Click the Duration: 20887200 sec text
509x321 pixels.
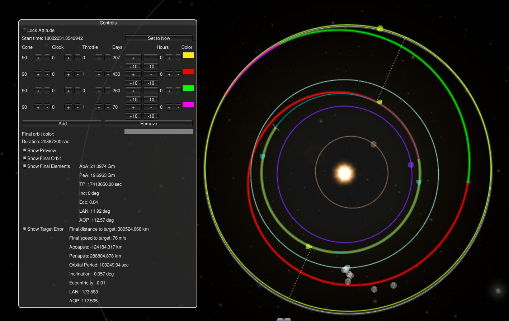[46, 142]
